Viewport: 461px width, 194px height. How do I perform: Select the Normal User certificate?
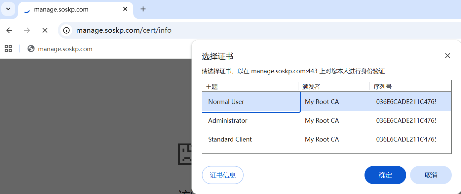(226, 102)
